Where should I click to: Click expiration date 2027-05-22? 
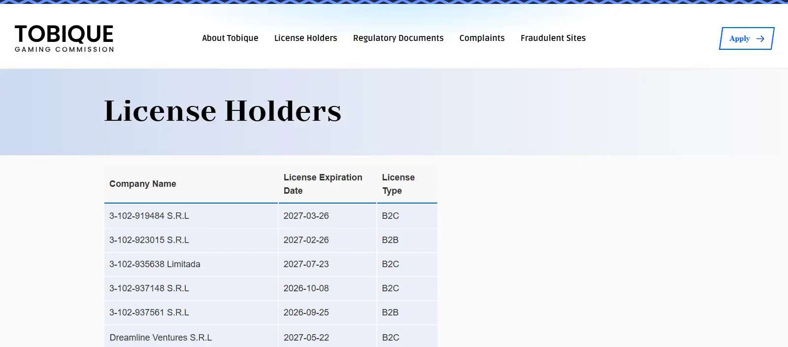tap(306, 338)
